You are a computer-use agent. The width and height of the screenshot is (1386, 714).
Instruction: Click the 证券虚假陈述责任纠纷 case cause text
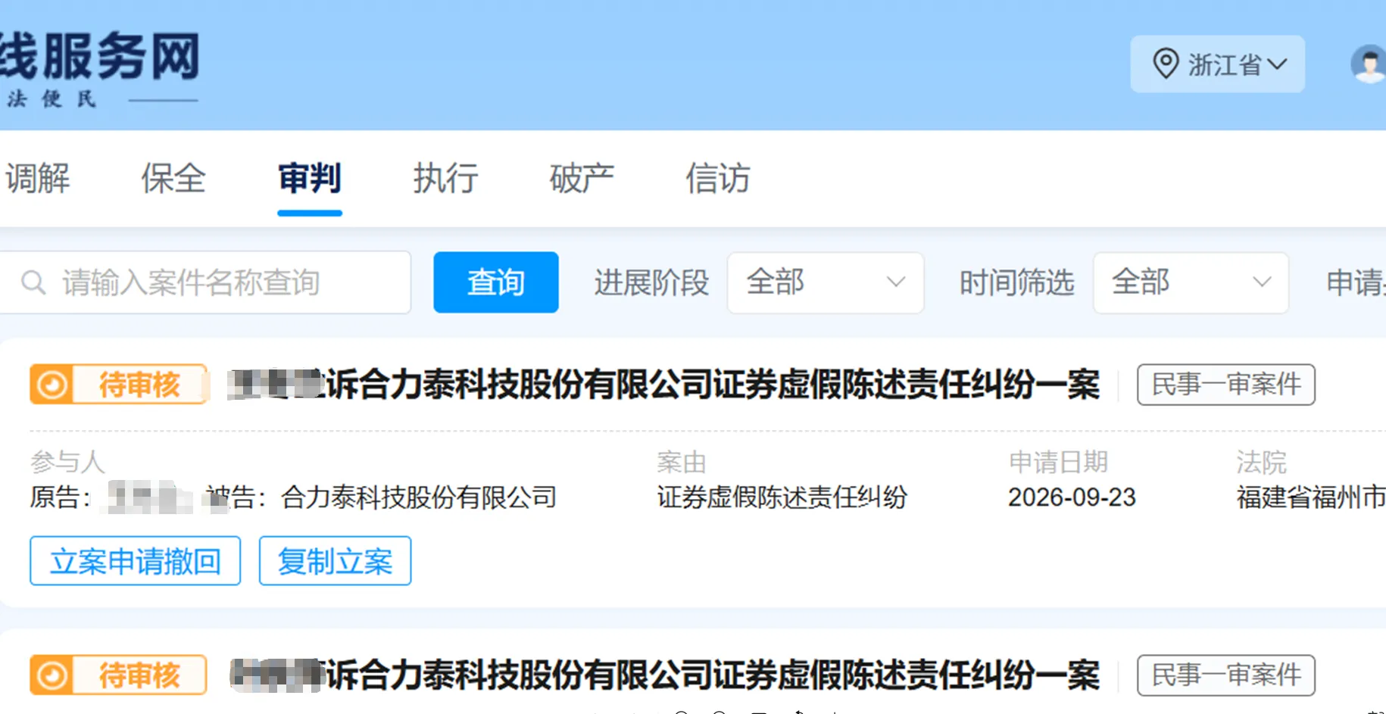[x=782, y=497]
